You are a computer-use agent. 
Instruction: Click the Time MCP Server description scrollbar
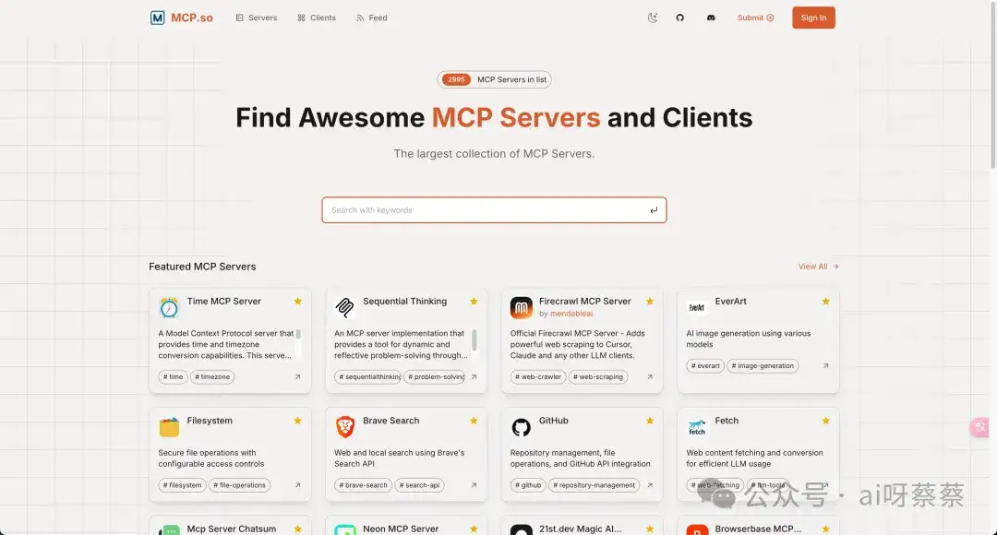298,334
